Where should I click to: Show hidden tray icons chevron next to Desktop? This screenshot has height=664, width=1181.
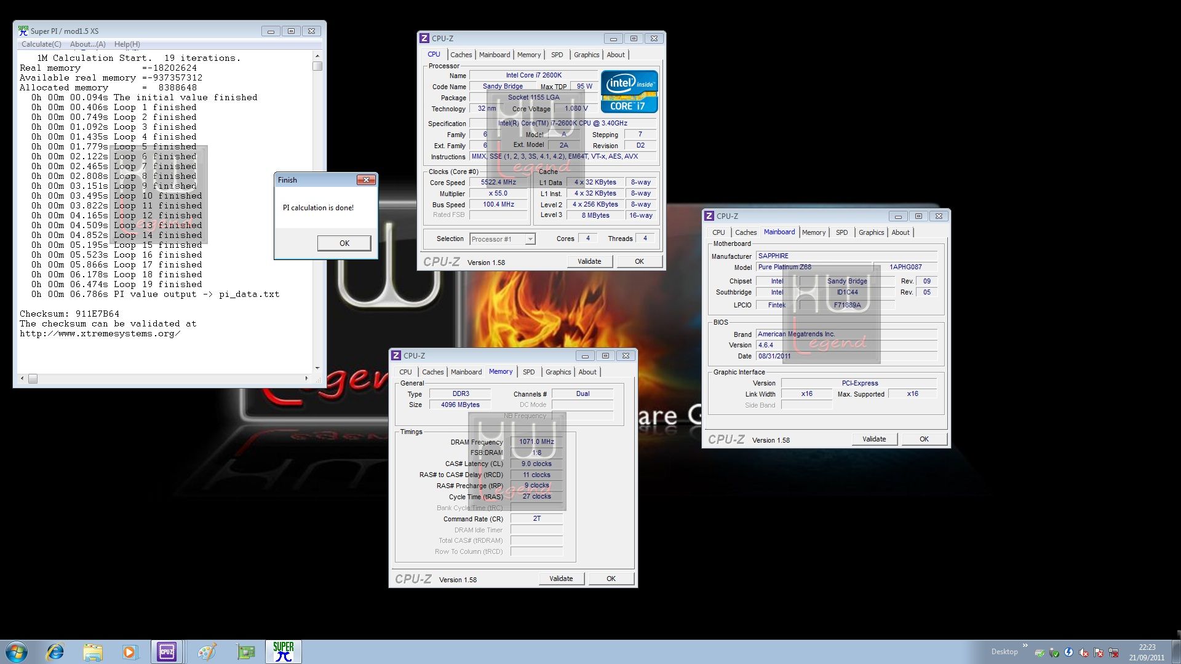[x=1025, y=646]
